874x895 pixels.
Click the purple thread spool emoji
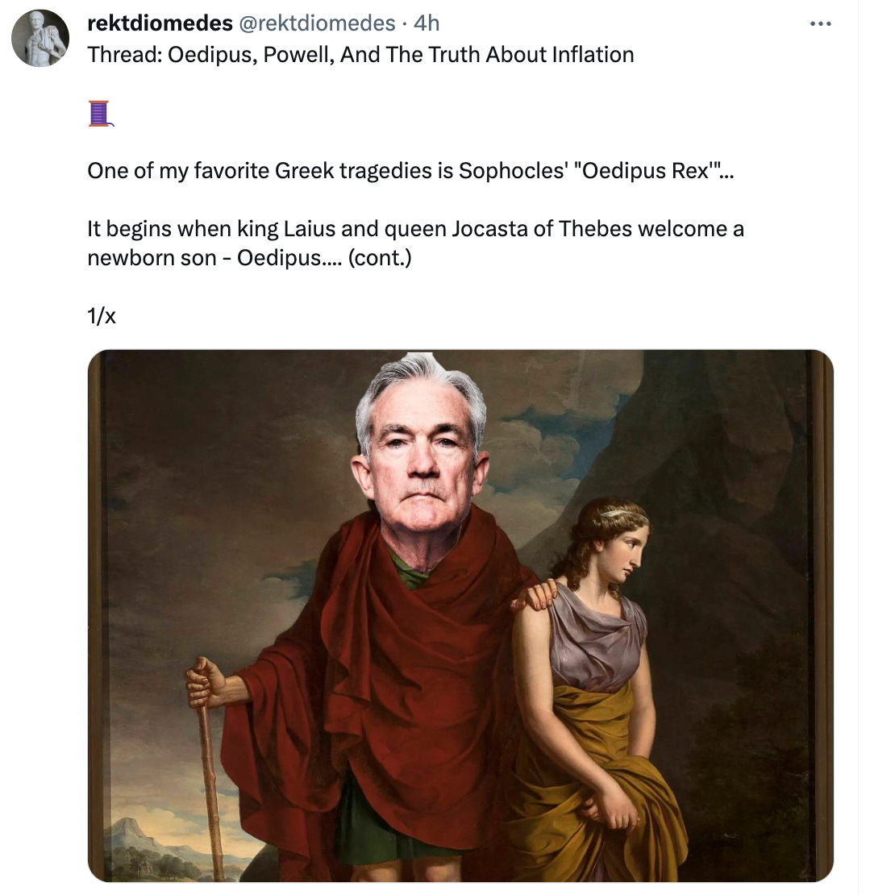101,113
